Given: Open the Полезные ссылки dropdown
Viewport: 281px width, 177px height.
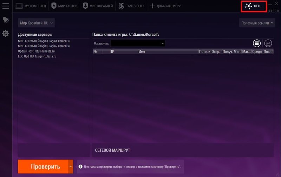Looking at the screenshot, I should point(257,23).
